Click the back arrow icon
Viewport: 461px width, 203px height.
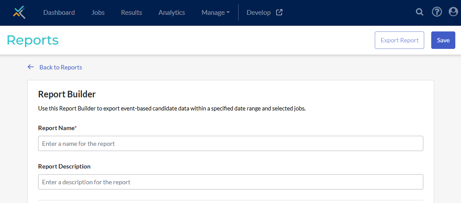(x=31, y=67)
